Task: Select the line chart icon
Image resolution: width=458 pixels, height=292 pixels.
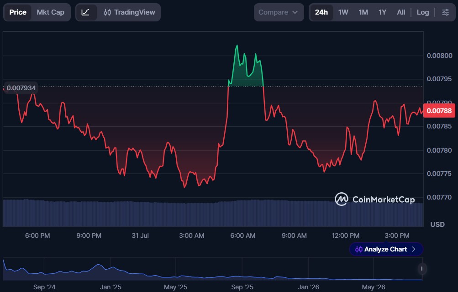Action: 85,12
